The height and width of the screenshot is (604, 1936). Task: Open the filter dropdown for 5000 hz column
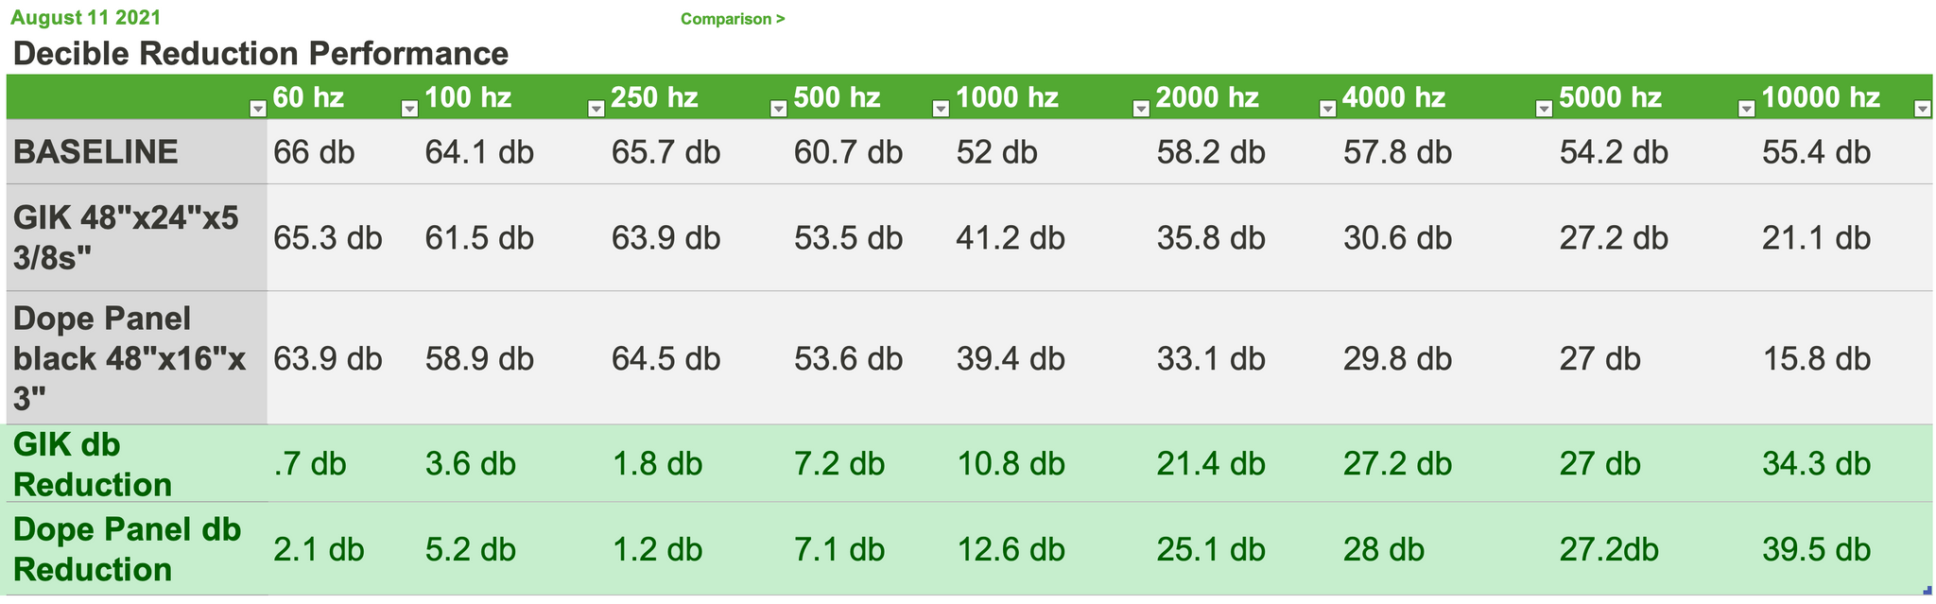pyautogui.click(x=1746, y=109)
